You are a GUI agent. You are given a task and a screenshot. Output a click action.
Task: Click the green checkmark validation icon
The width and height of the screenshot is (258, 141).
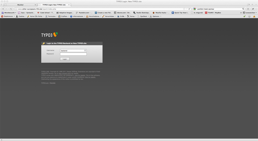pos(244,16)
